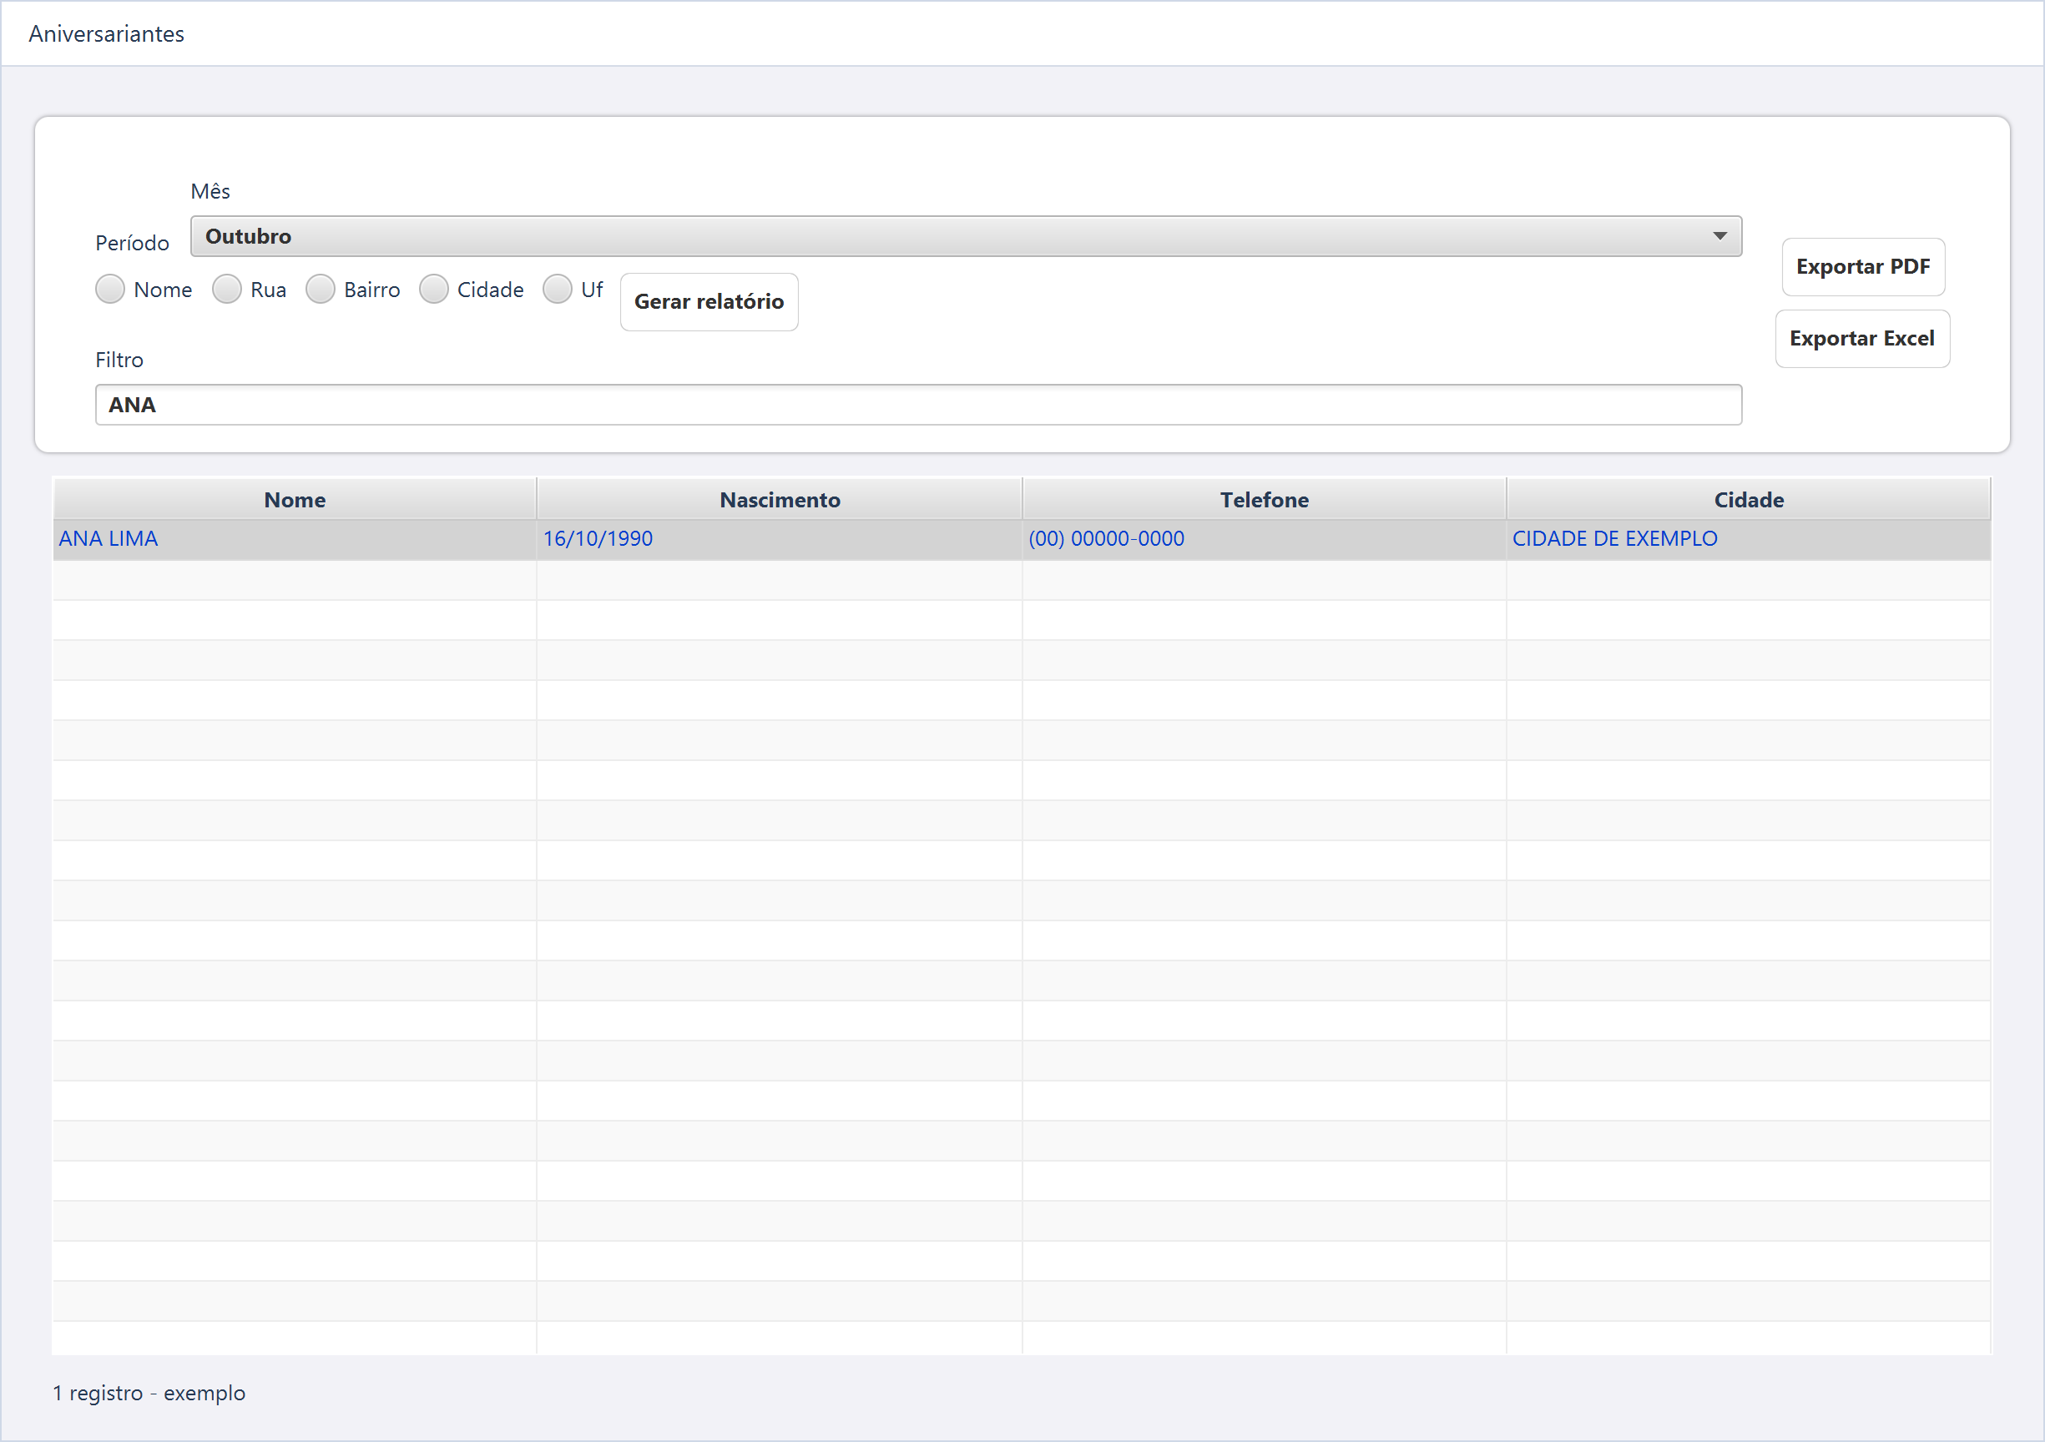Select the ANA LIMA name cell

tap(295, 540)
